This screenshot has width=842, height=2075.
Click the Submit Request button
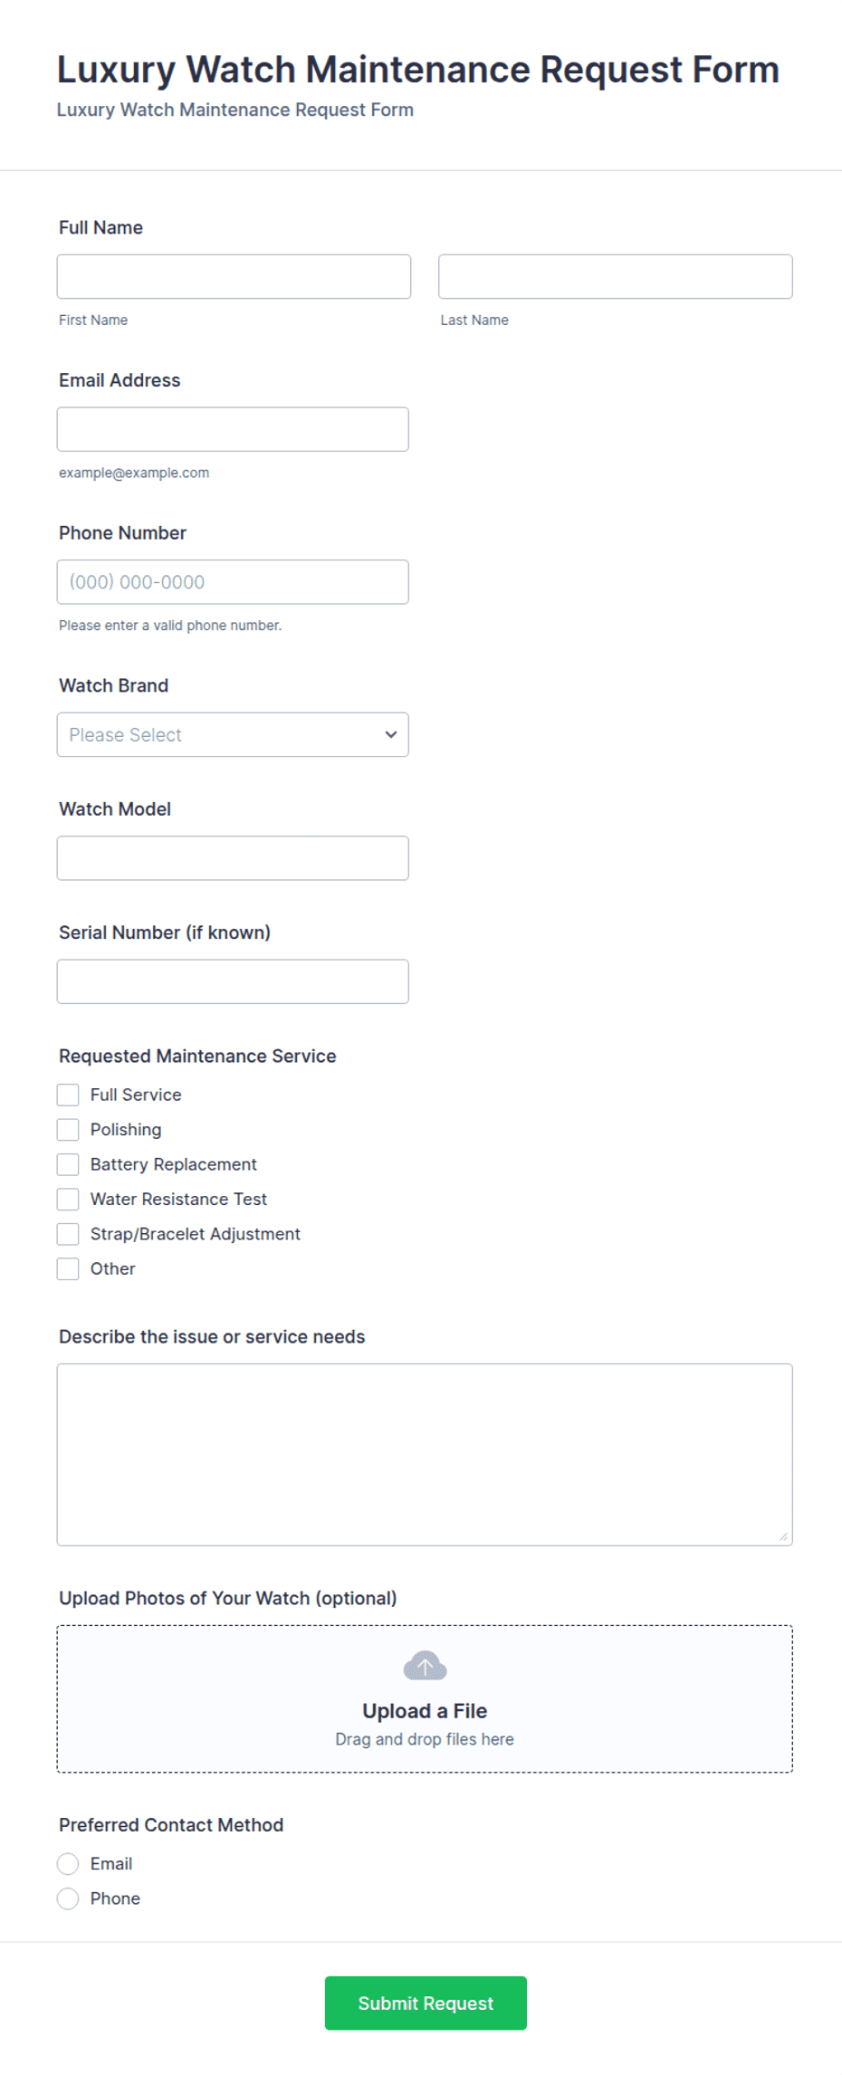tap(426, 2003)
